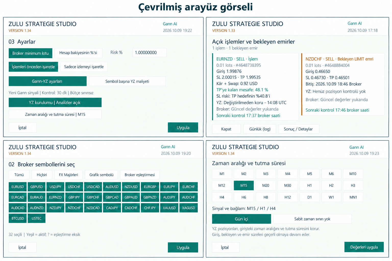Click Uygula in the 03 Ayarlar panel
The width and height of the screenshot is (392, 261).
[183, 127]
